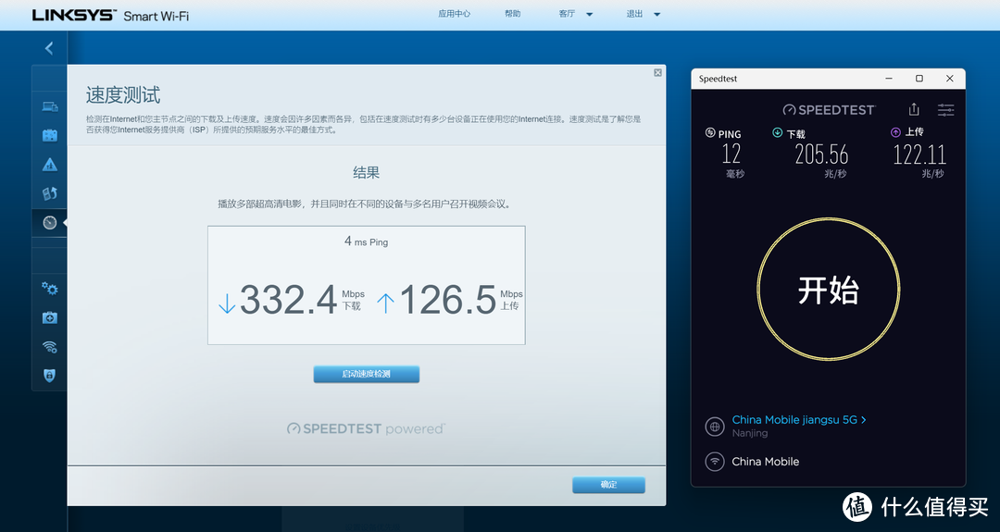Click the share icon in Speedtest window

tap(914, 109)
